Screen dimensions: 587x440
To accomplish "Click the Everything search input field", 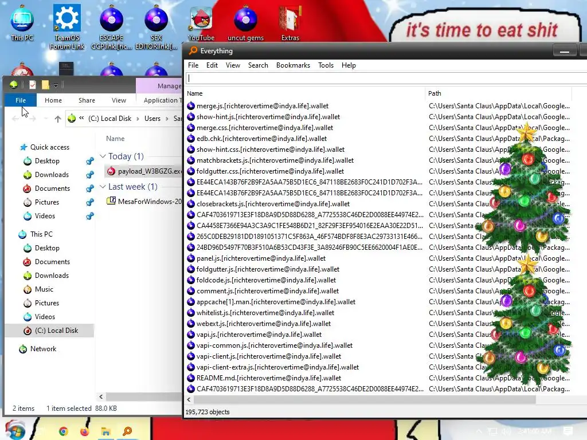I will click(x=386, y=78).
